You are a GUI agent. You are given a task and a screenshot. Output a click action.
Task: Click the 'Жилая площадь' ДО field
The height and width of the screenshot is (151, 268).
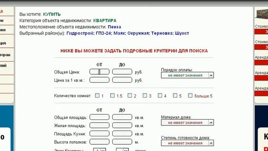click(122, 125)
